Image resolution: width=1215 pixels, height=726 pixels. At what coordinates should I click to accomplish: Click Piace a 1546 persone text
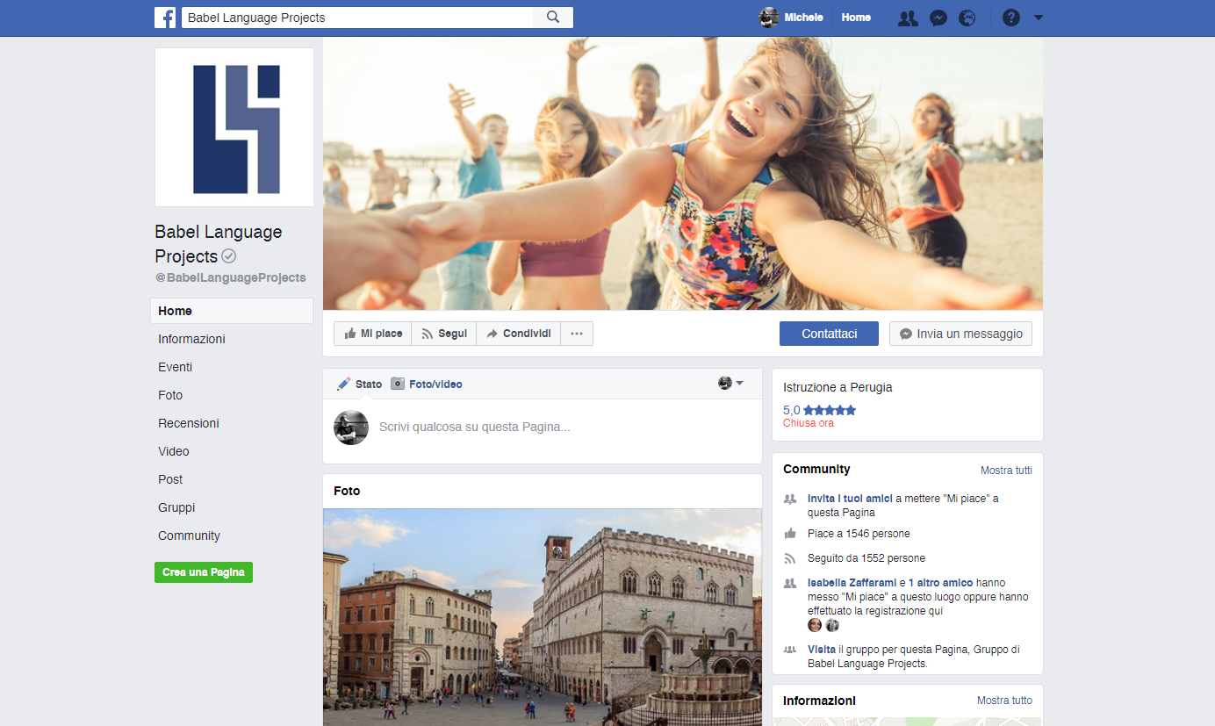pos(859,533)
